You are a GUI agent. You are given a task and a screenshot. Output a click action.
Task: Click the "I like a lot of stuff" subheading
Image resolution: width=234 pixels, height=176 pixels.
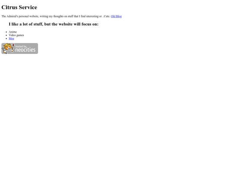(x=54, y=24)
